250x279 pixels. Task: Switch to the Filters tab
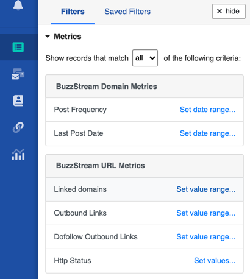(73, 12)
